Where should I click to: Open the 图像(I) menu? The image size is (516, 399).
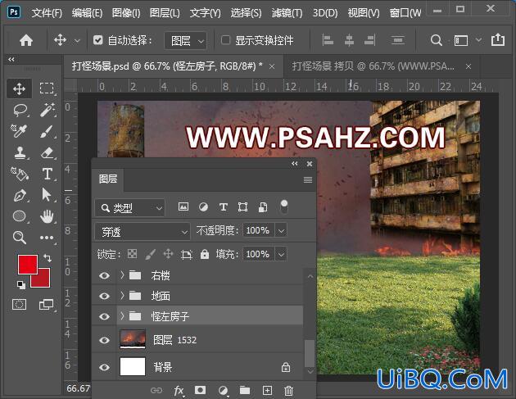point(126,13)
